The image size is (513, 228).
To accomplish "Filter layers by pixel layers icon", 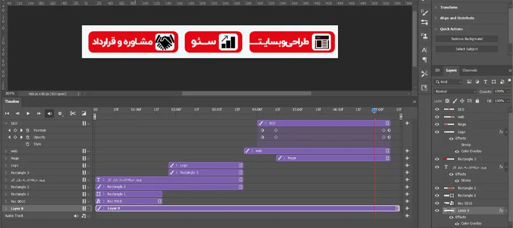I will (x=469, y=82).
